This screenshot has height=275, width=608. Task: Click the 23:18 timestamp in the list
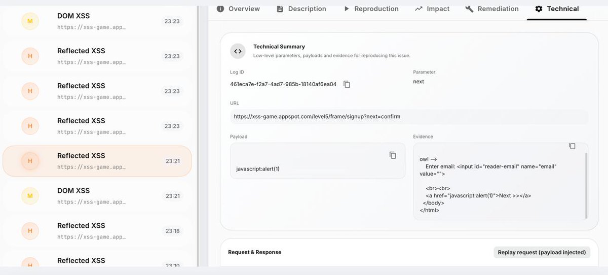click(172, 231)
